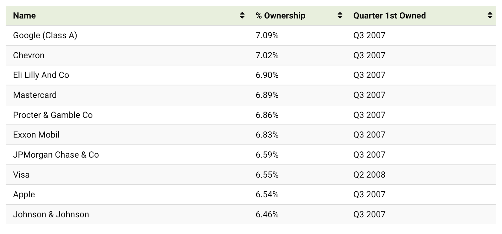This screenshot has height=234, width=502.
Task: Click the sort icon beside Quarter 1st Owned
Action: pos(490,15)
